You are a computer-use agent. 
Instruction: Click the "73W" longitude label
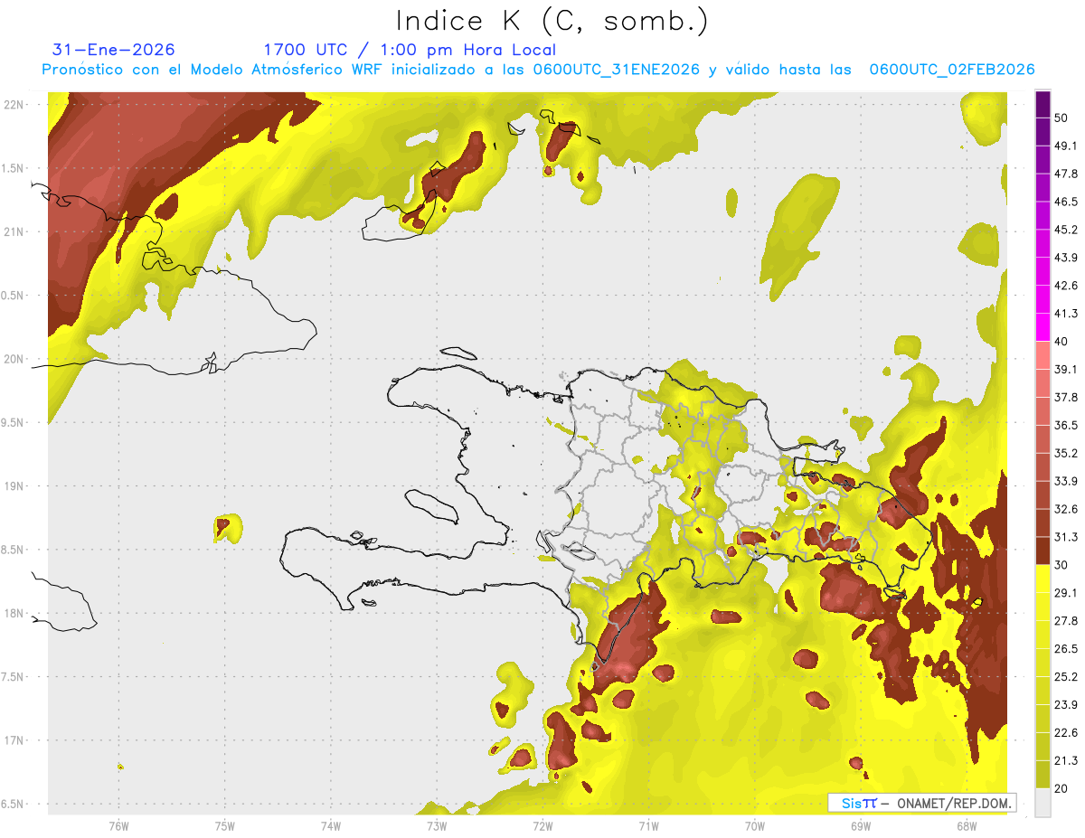coord(437,825)
